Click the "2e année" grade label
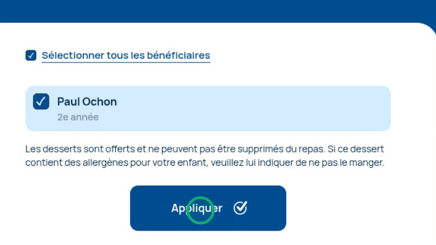This screenshot has width=436, height=245. tap(78, 117)
